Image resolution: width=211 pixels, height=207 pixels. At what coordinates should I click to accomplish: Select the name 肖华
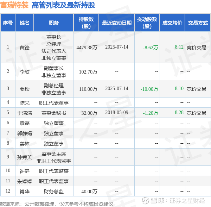click(x=25, y=192)
